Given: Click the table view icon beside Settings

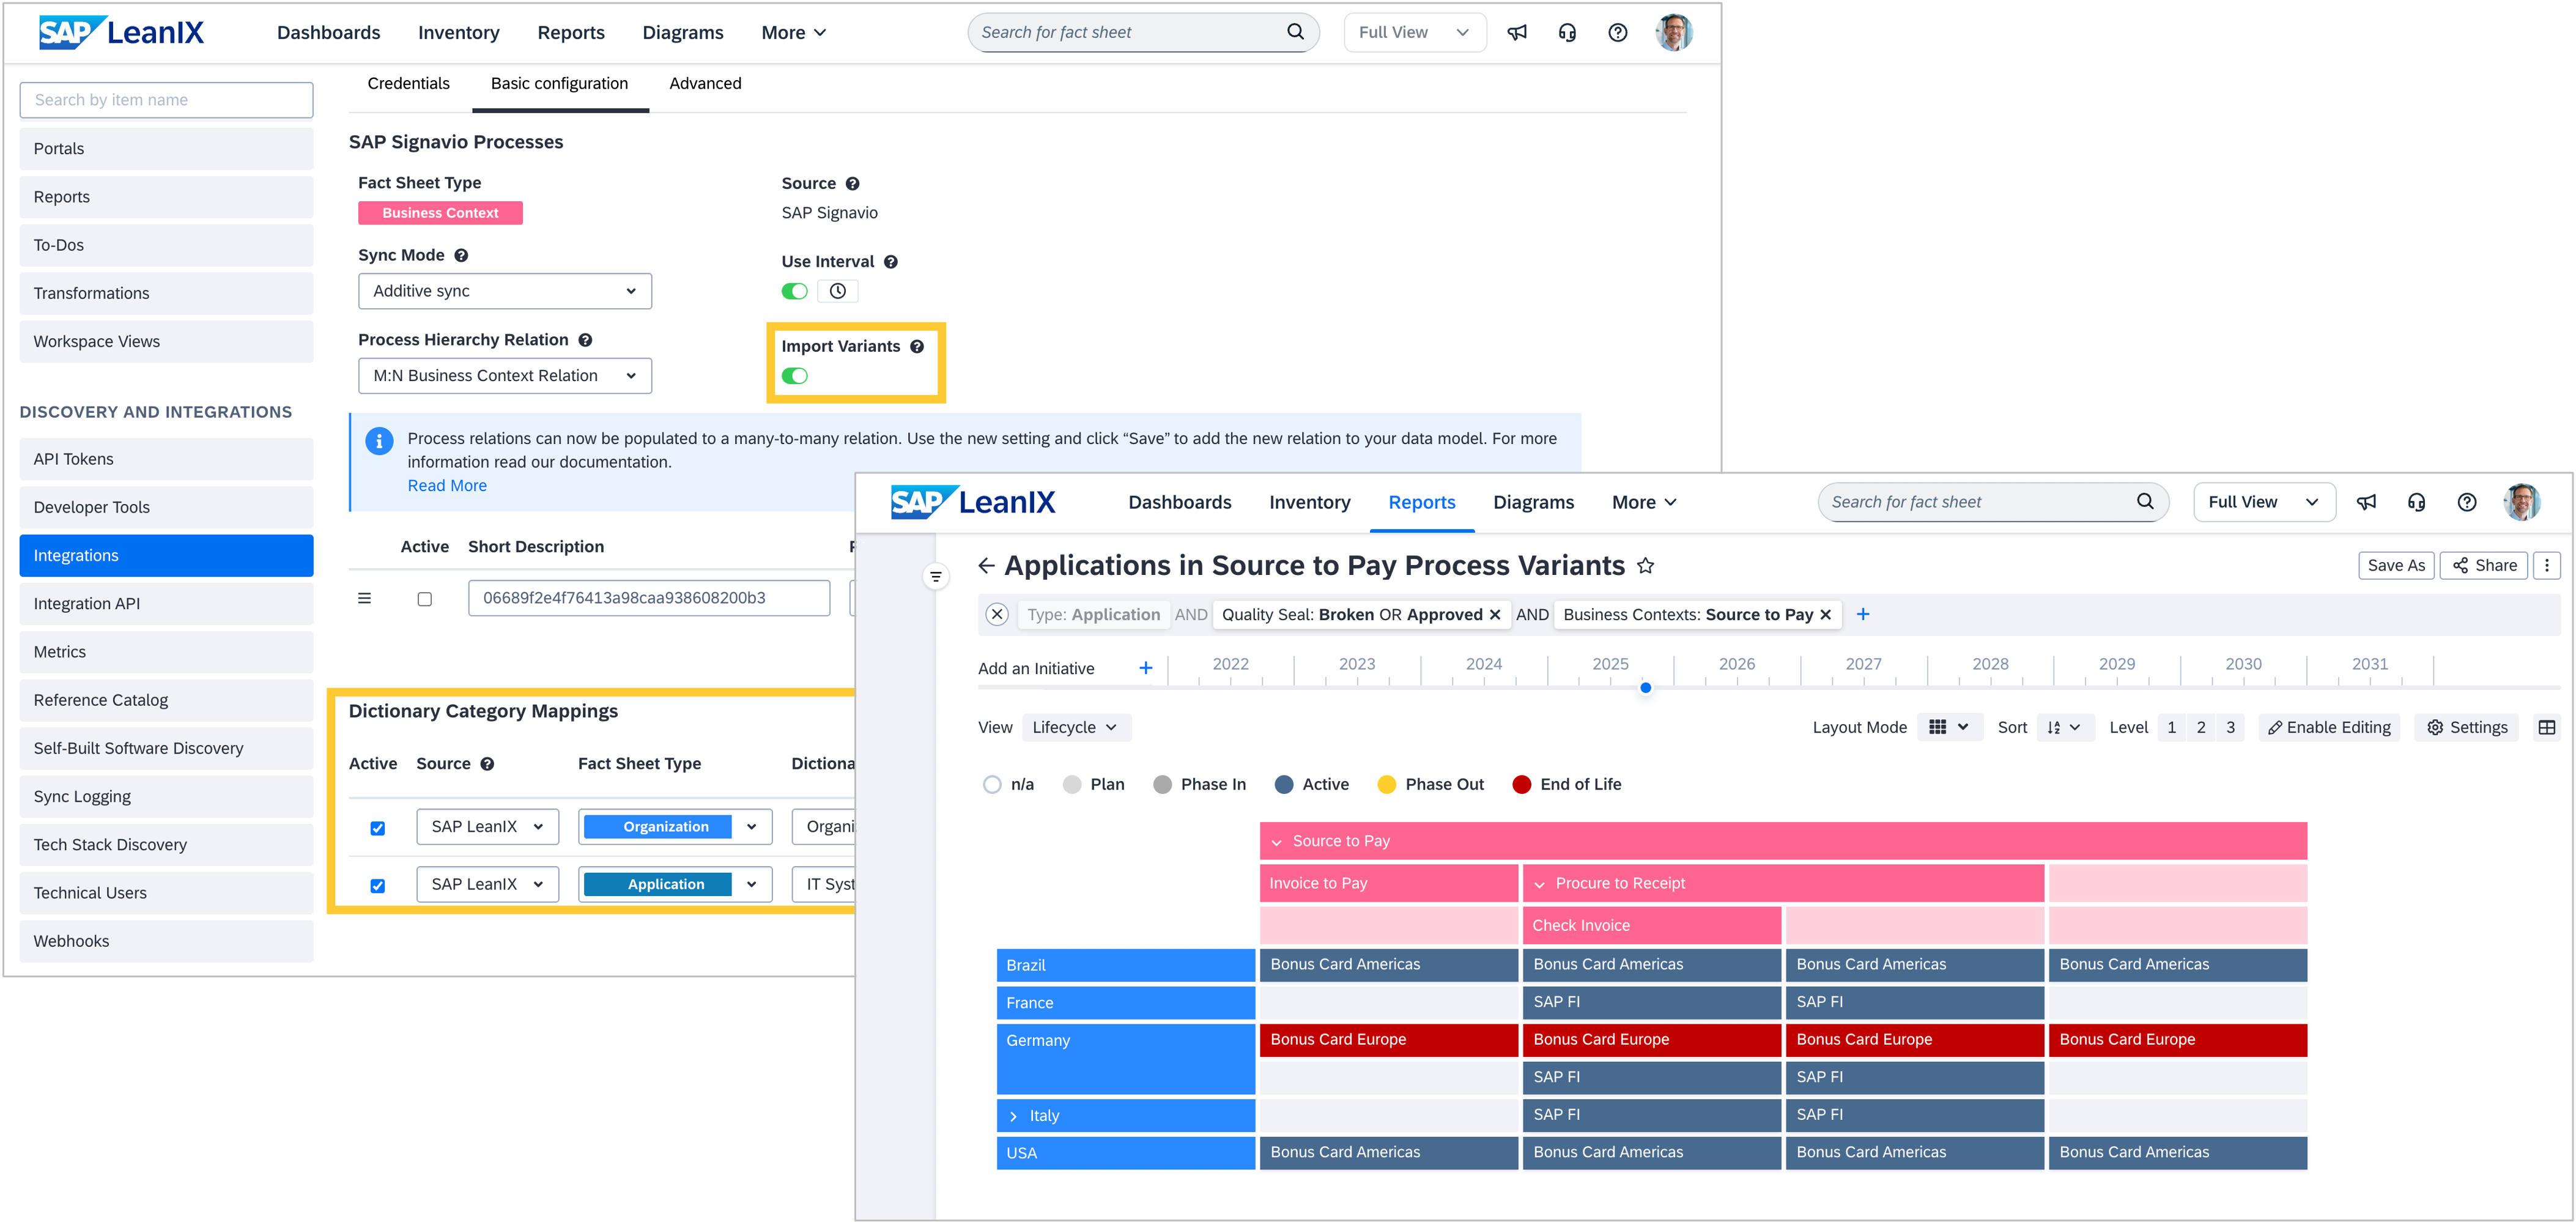Looking at the screenshot, I should click(x=2546, y=727).
